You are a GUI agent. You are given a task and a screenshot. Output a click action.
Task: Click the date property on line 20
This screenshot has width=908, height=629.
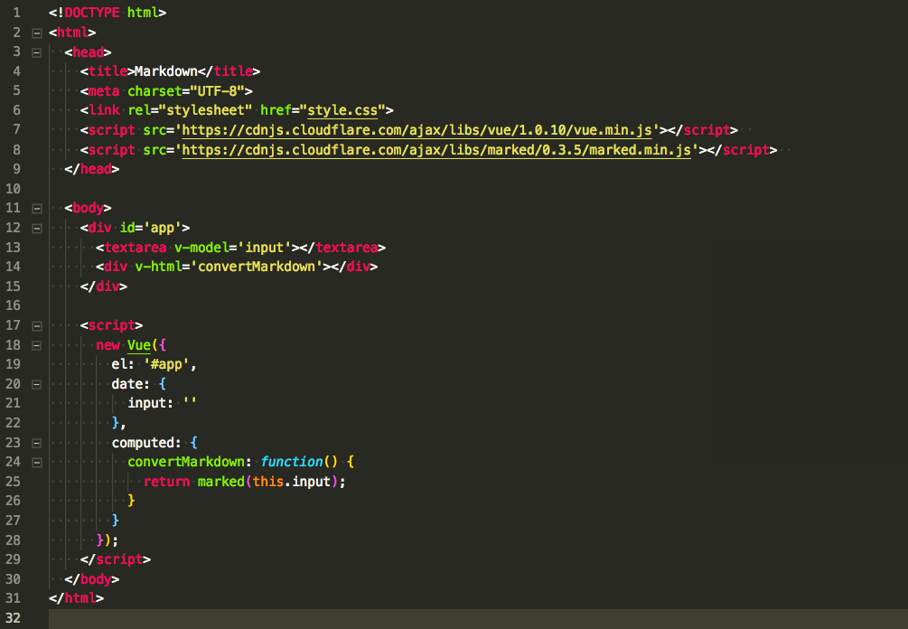click(x=127, y=384)
